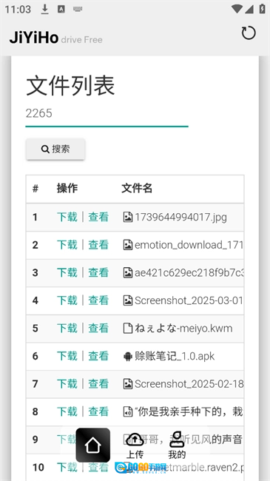View file 1739644994017.jpg in row 1

tap(98, 217)
